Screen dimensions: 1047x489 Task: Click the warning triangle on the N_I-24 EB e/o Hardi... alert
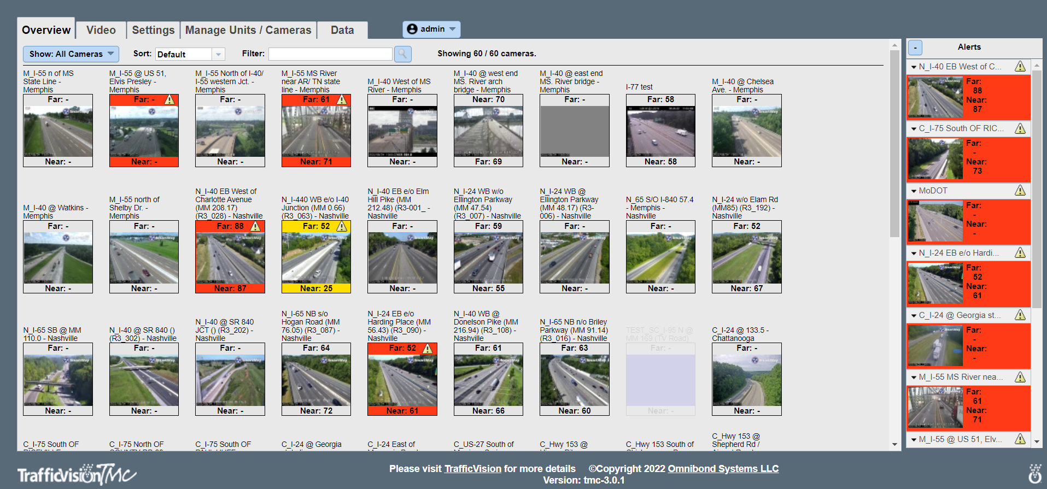click(1020, 253)
